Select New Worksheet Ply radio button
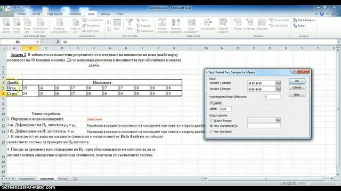Screen dimensions: 341x191 [211, 126]
